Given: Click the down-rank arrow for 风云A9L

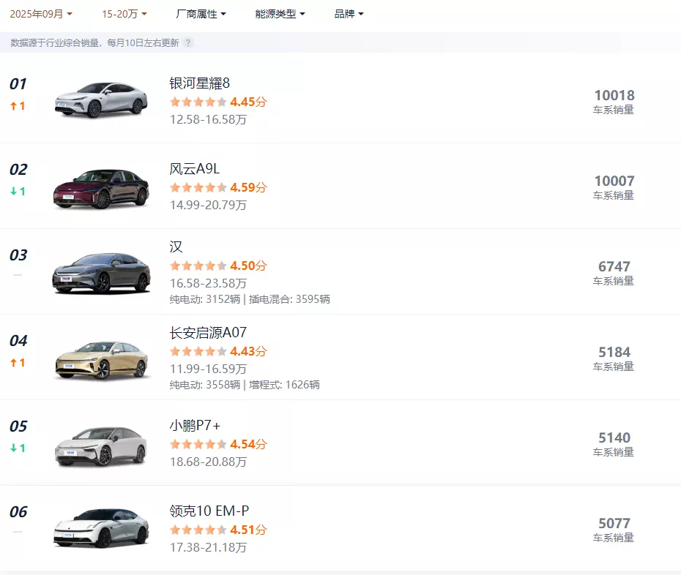Looking at the screenshot, I should pos(15,192).
